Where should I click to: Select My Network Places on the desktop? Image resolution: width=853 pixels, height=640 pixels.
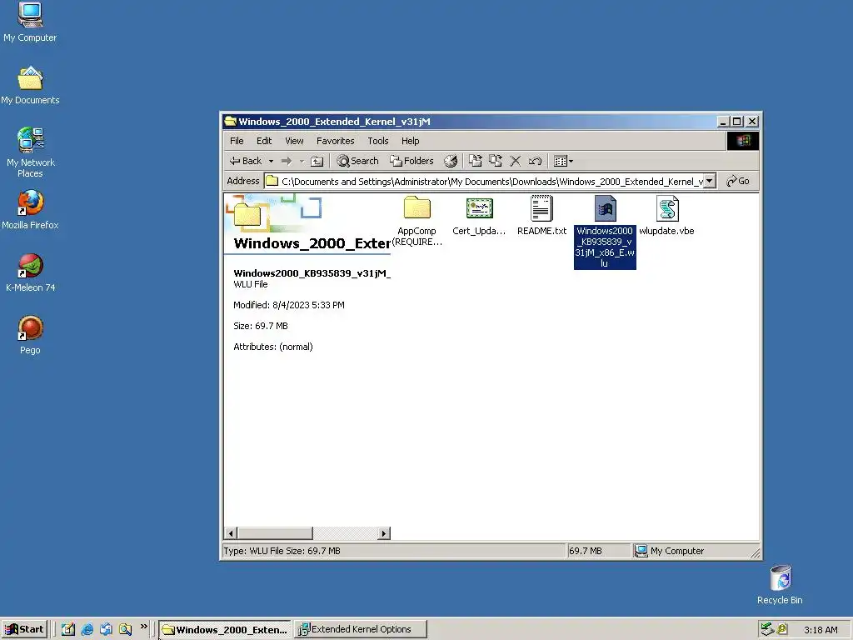(30, 152)
